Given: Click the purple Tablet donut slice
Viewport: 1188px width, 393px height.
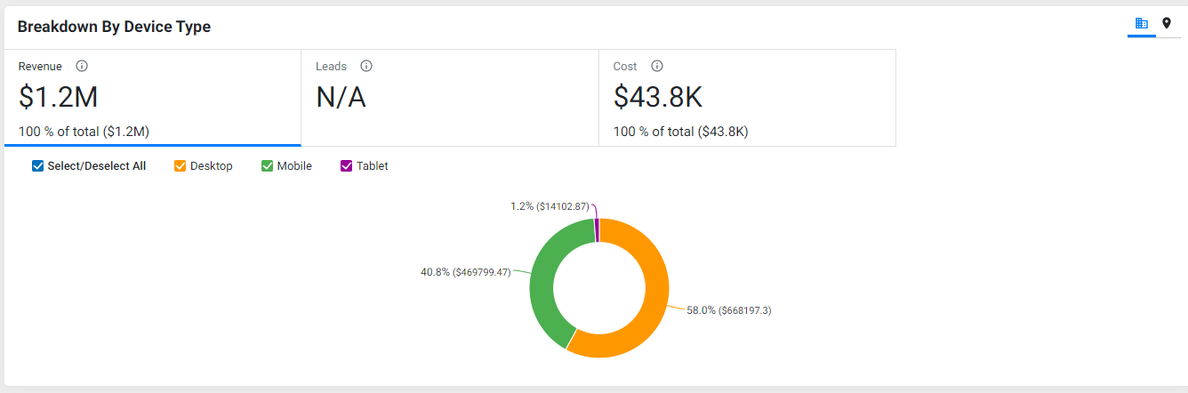Looking at the screenshot, I should (x=597, y=229).
